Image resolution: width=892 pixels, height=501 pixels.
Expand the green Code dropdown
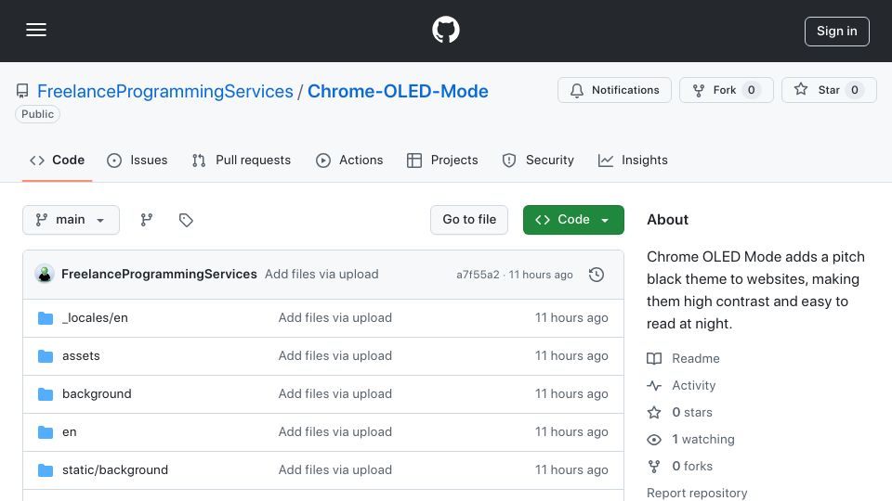tap(573, 220)
